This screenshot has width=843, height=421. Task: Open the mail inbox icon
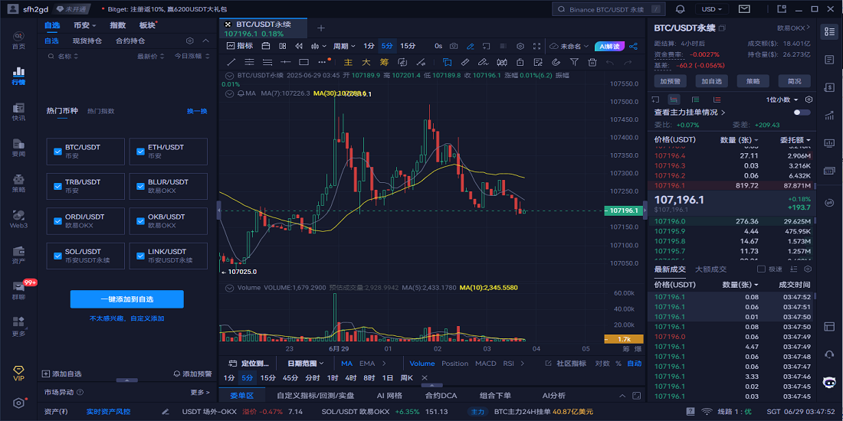tap(744, 9)
